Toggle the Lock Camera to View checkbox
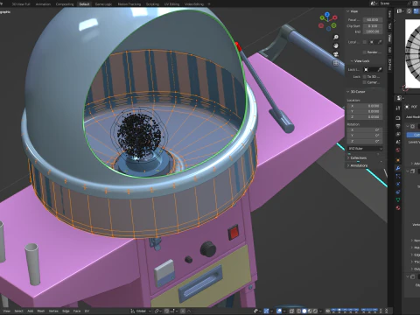The height and width of the screenshot is (315, 420). click(365, 82)
